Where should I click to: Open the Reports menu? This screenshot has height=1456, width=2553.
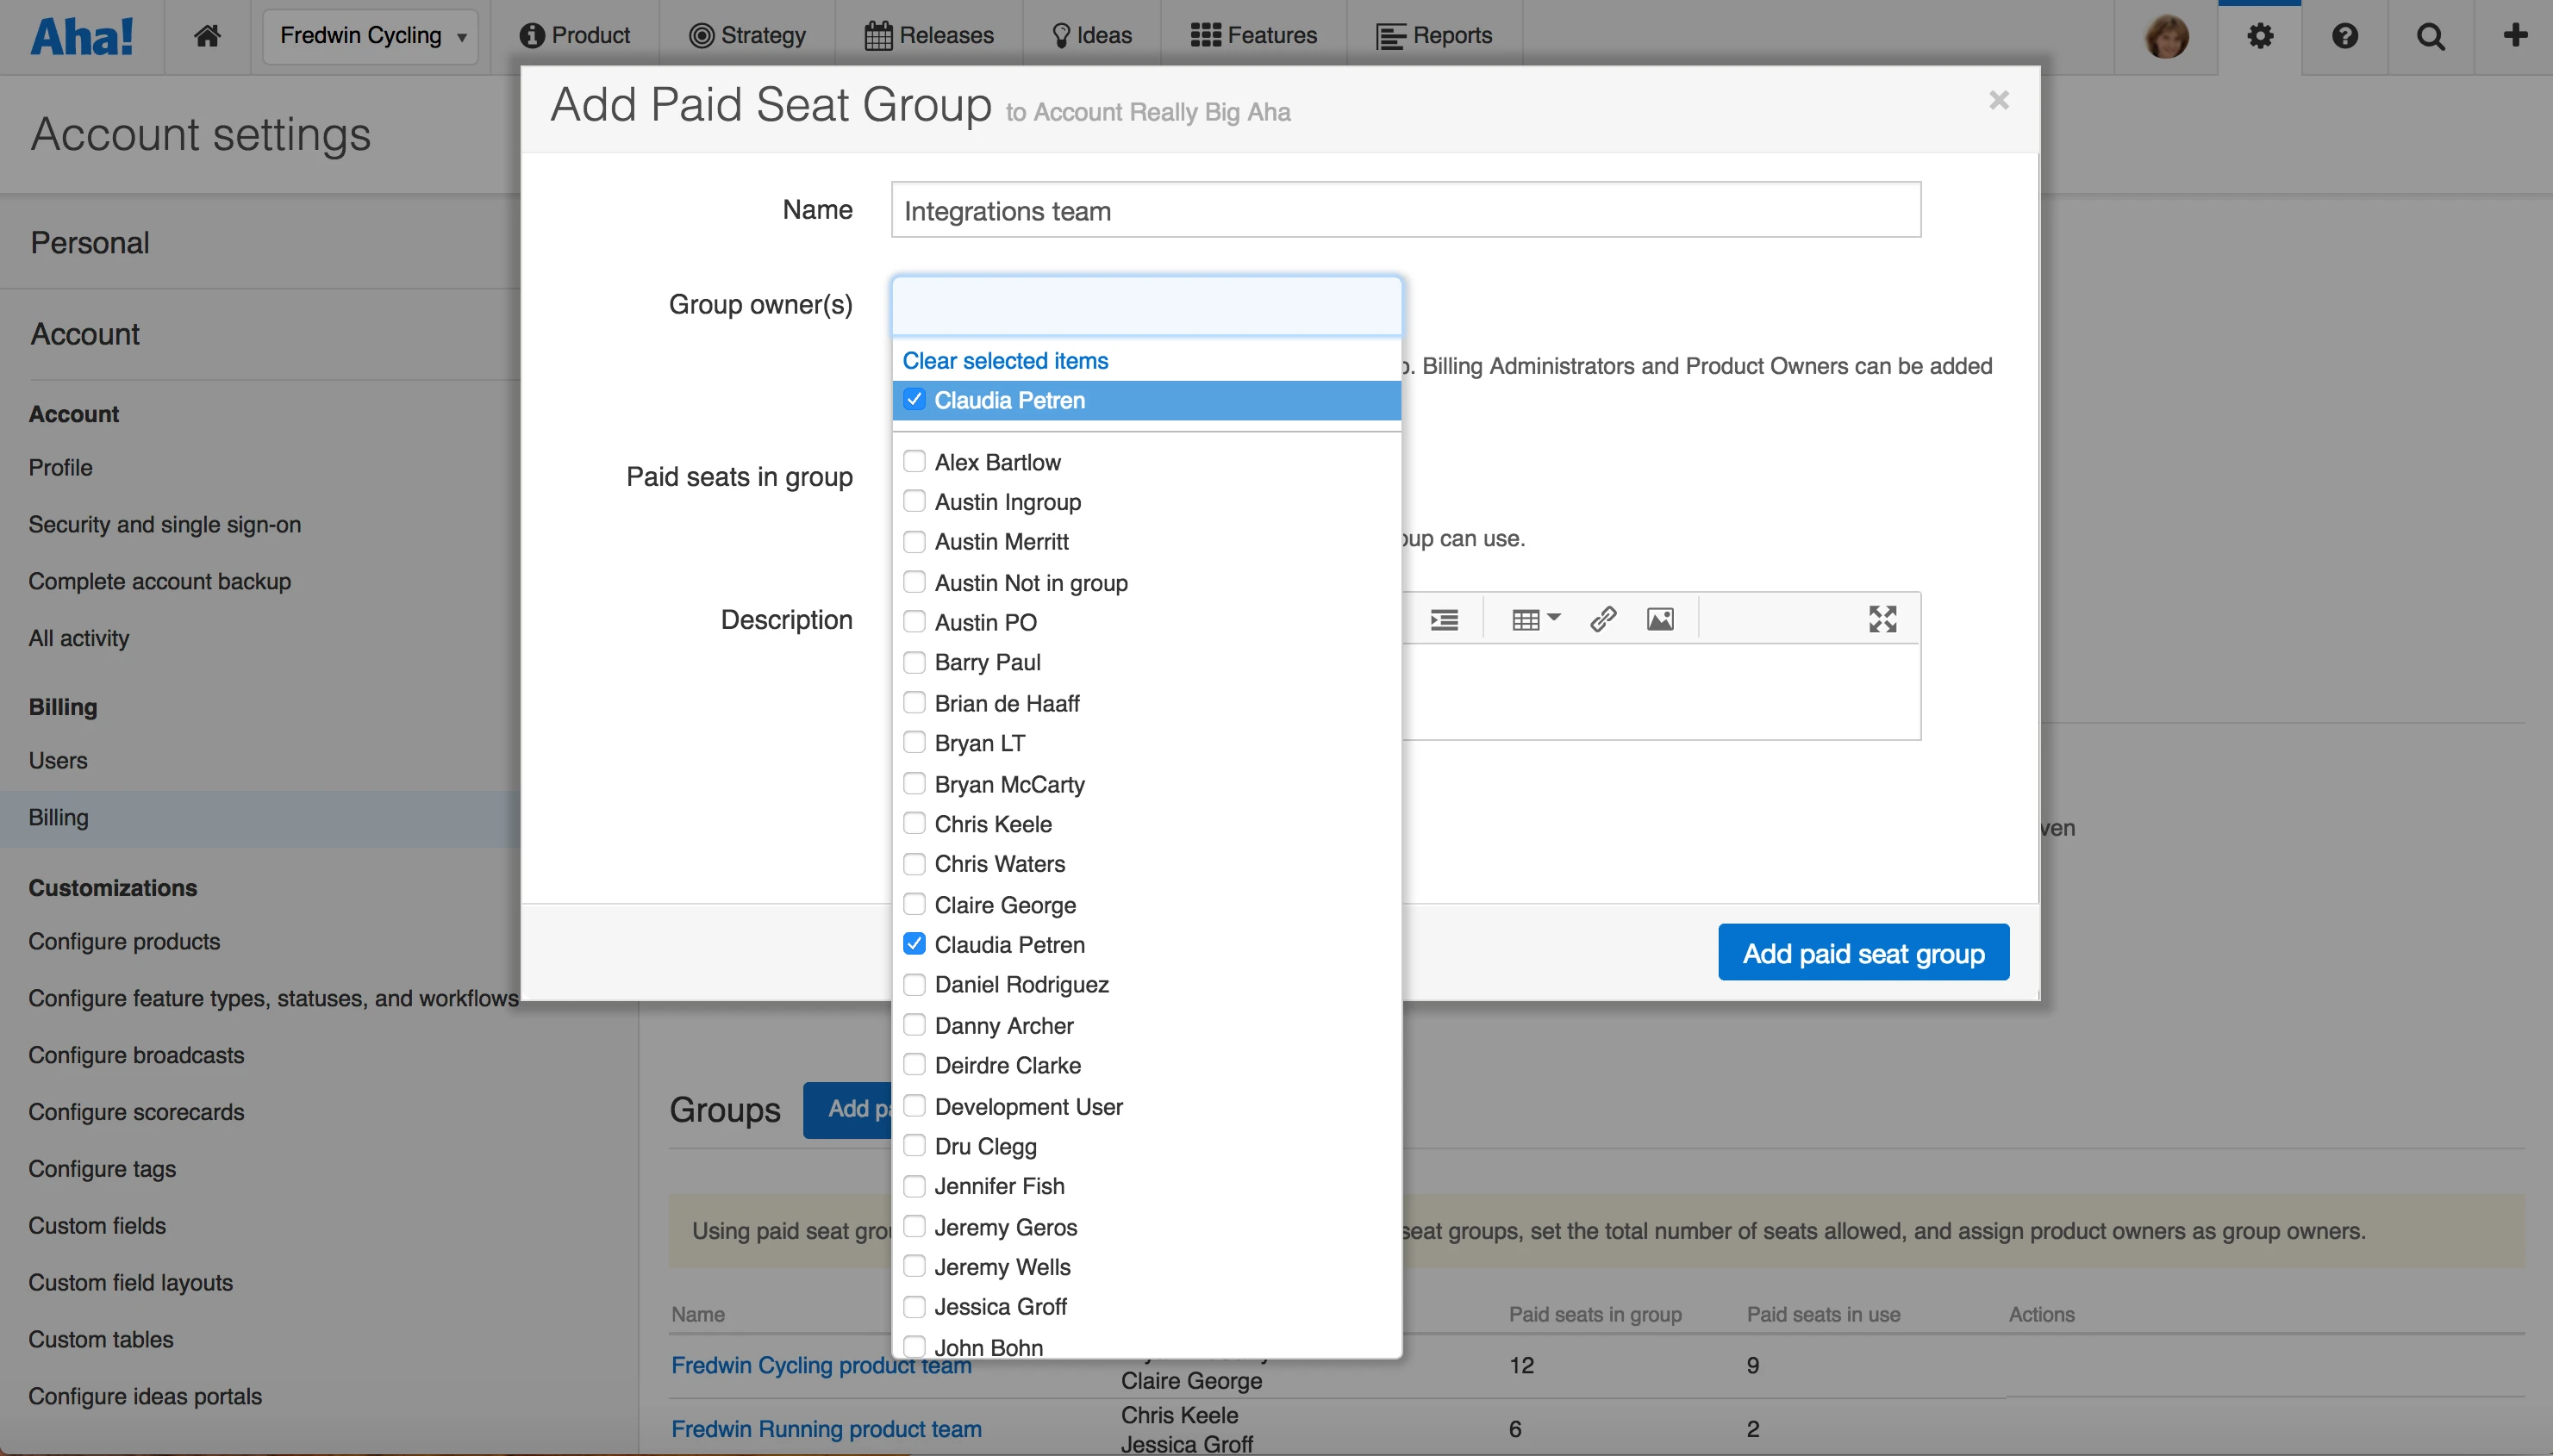[x=1434, y=36]
